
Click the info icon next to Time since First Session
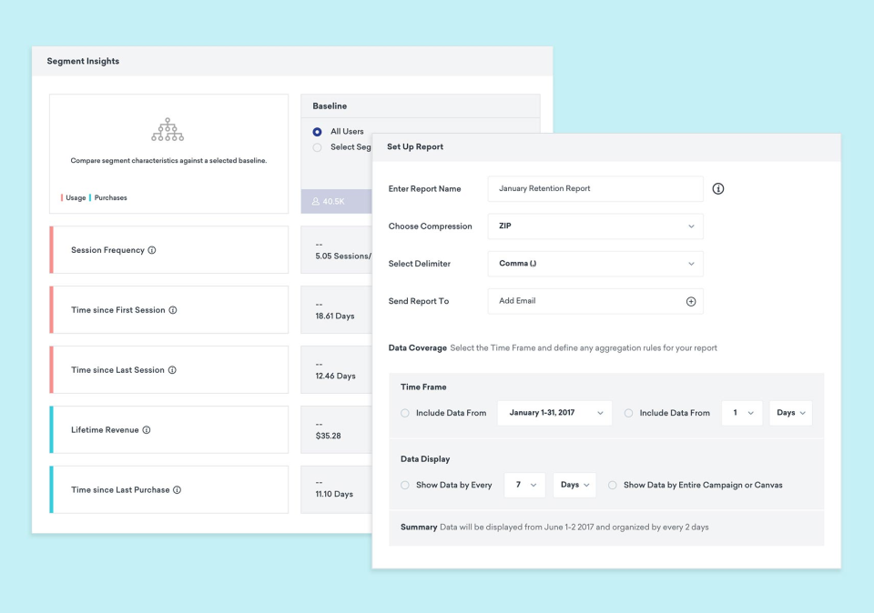[173, 309]
